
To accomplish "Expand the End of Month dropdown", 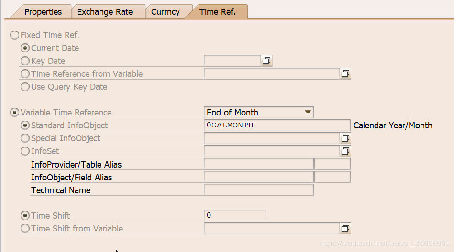I will [x=308, y=113].
